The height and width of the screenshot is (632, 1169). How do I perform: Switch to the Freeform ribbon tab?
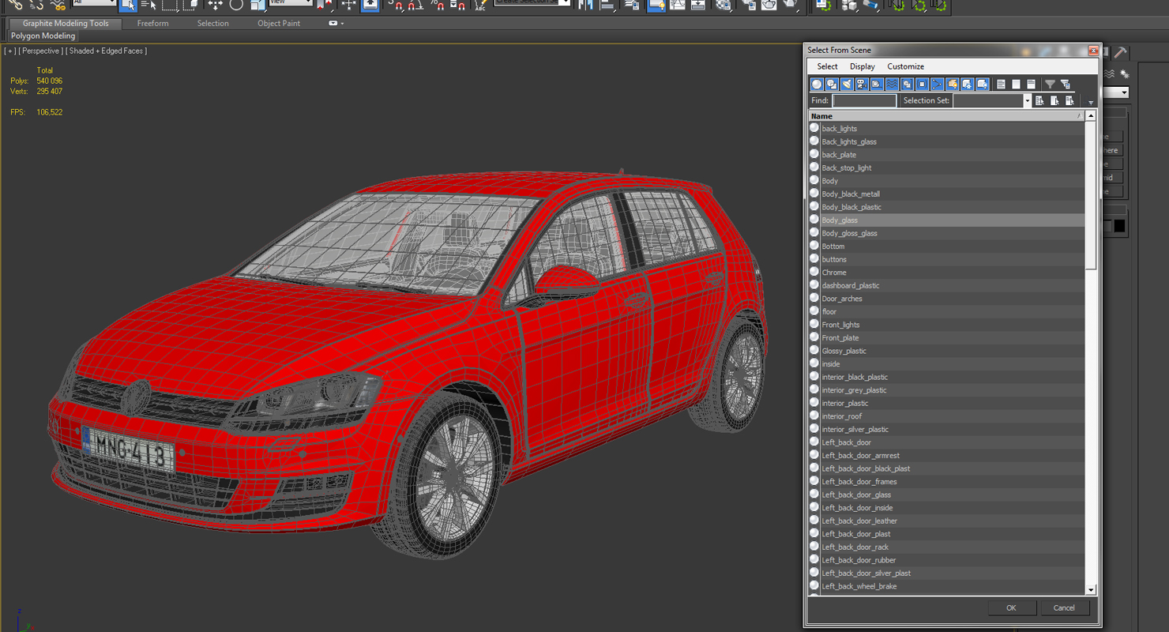click(152, 24)
